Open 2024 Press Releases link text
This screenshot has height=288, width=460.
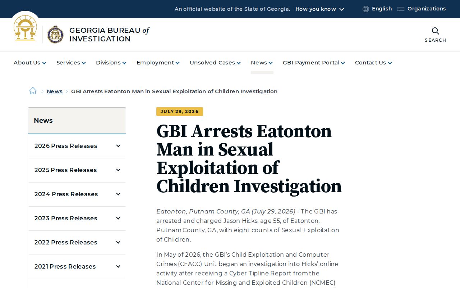(x=66, y=194)
